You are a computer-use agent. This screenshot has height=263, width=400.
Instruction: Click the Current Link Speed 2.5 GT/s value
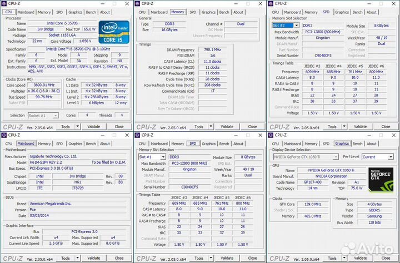pyautogui.click(x=56, y=244)
